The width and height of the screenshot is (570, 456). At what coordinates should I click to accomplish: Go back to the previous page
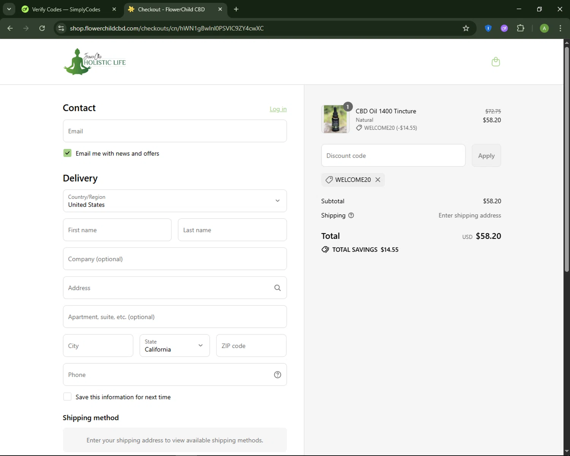[10, 28]
